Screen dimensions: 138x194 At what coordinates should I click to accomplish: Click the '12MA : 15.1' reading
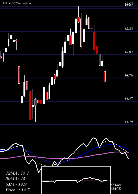point(17,173)
